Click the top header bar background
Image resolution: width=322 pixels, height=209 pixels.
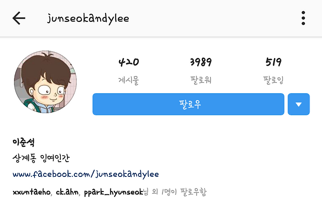[161, 18]
